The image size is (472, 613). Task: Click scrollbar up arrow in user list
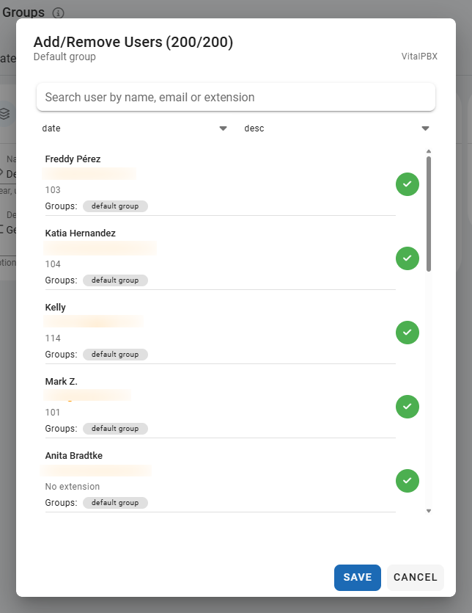tap(429, 152)
